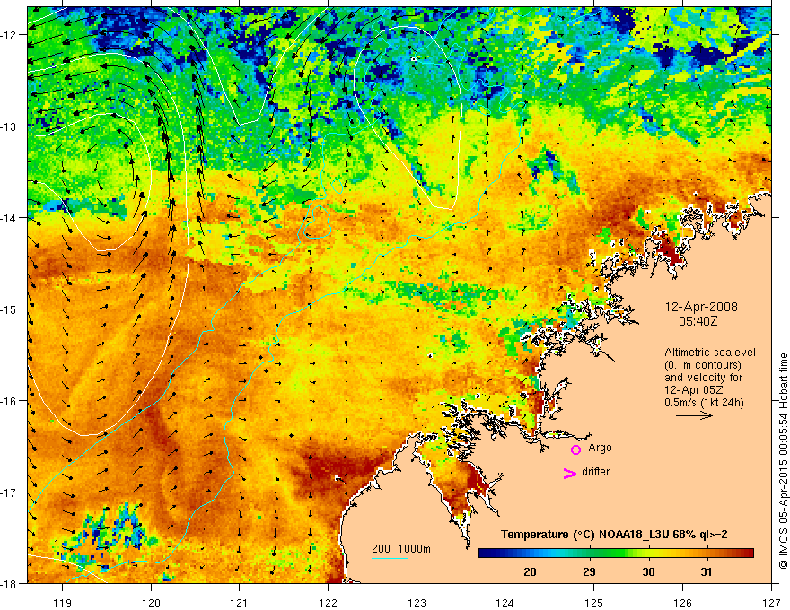Click the colorbar value 28
Viewport: 790px width, 610px height.
530,571
